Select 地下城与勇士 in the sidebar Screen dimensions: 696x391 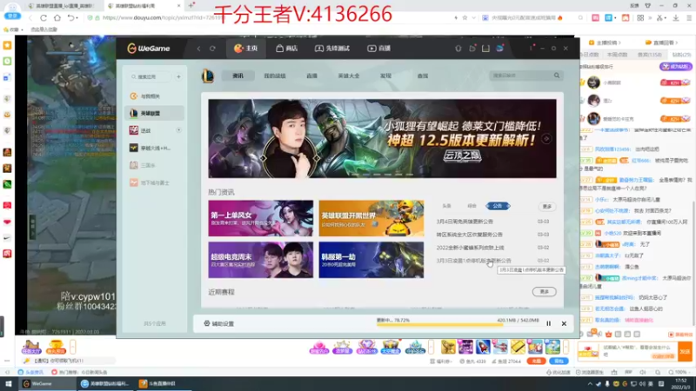click(155, 182)
